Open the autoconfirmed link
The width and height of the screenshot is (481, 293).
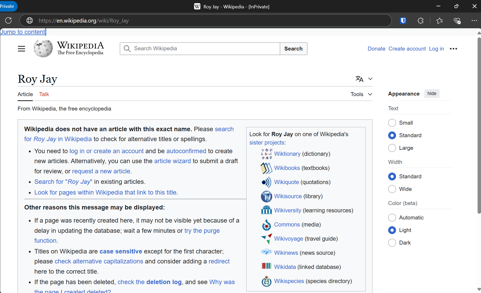coord(186,151)
